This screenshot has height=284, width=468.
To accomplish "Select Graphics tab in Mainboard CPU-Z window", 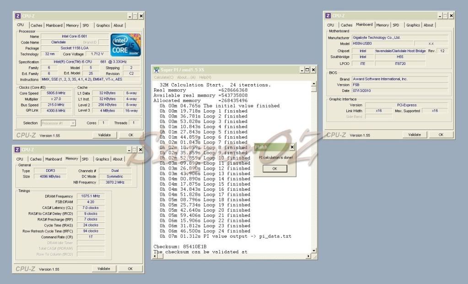I will point(413,25).
